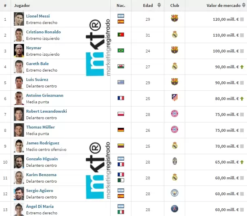Click the Atlético Madrid crest in Griezmann's row
247x216 pixels.
tap(175, 98)
